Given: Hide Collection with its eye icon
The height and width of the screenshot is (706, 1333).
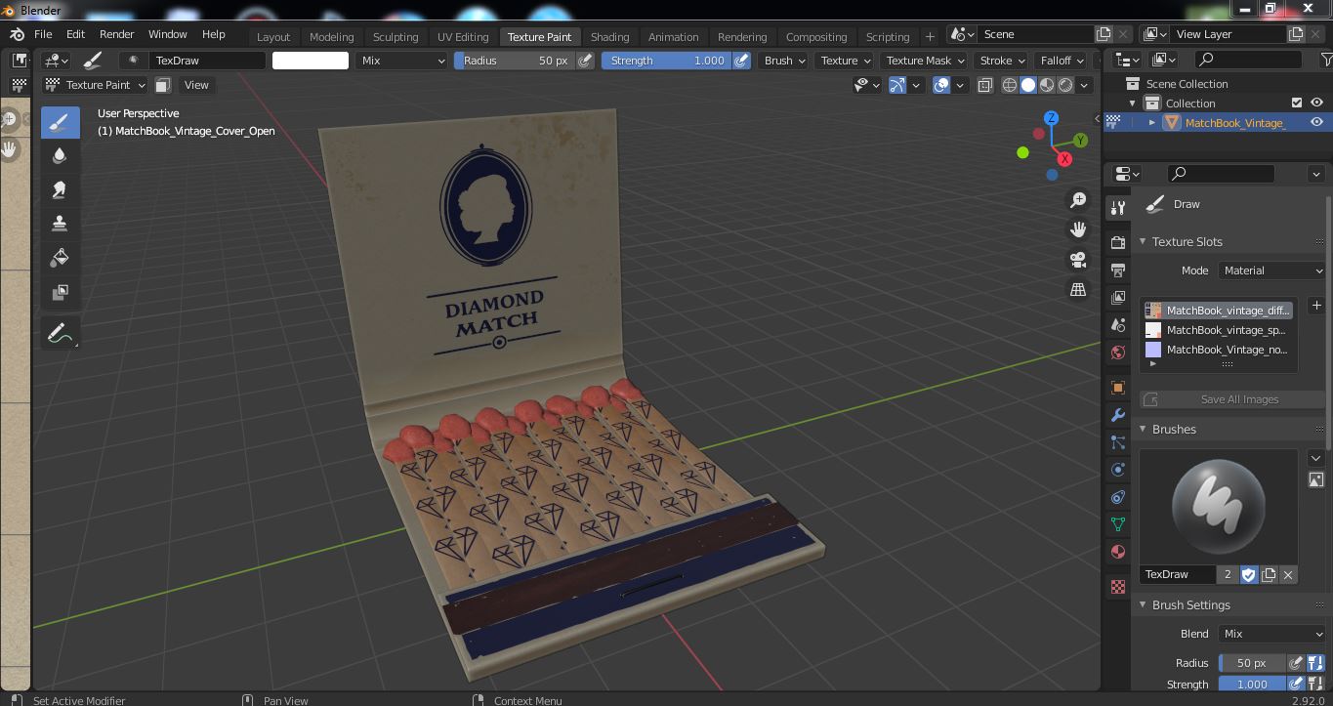Looking at the screenshot, I should 1316,103.
